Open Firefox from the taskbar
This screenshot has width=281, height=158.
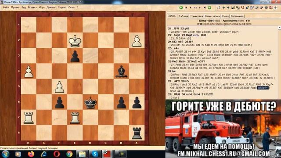click(x=31, y=154)
